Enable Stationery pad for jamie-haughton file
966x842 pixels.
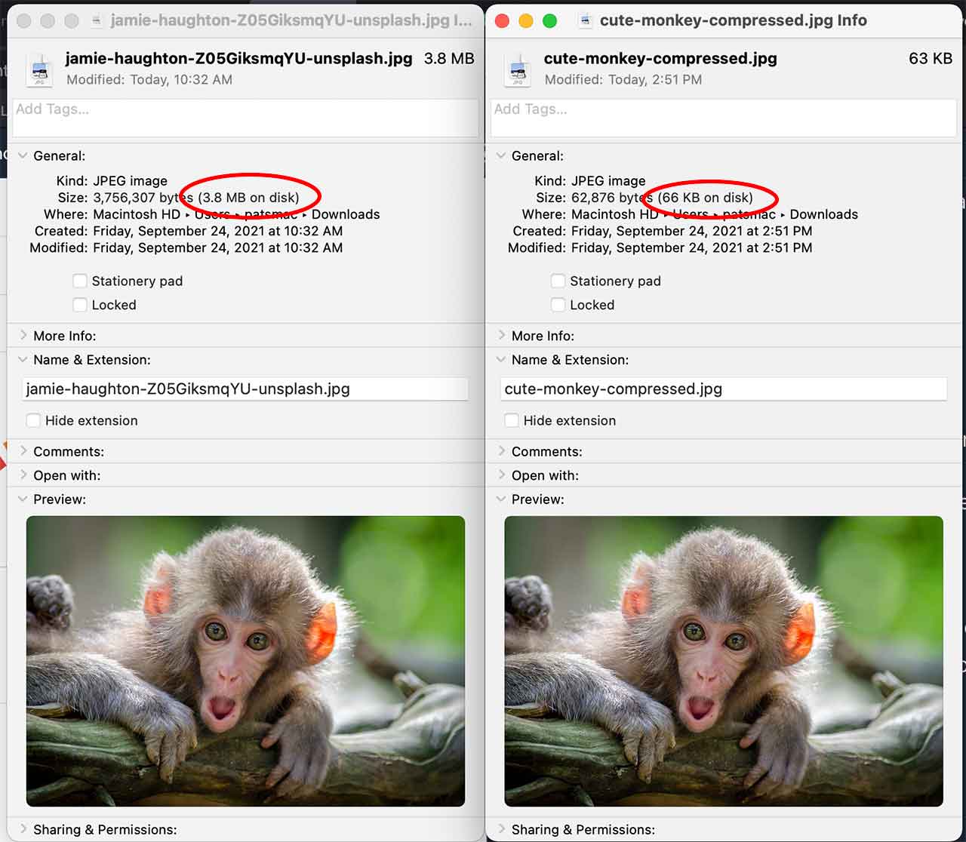80,281
